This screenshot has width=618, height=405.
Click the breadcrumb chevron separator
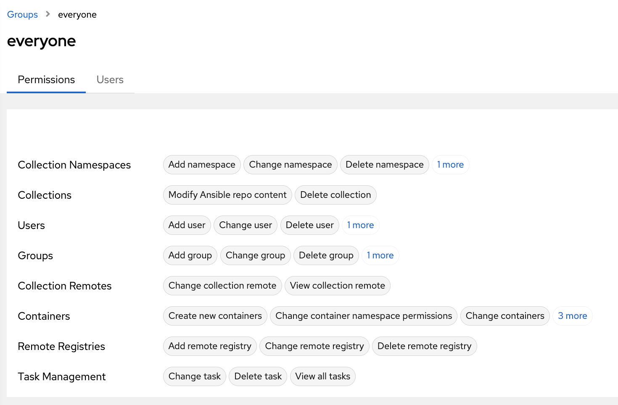pyautogui.click(x=48, y=14)
